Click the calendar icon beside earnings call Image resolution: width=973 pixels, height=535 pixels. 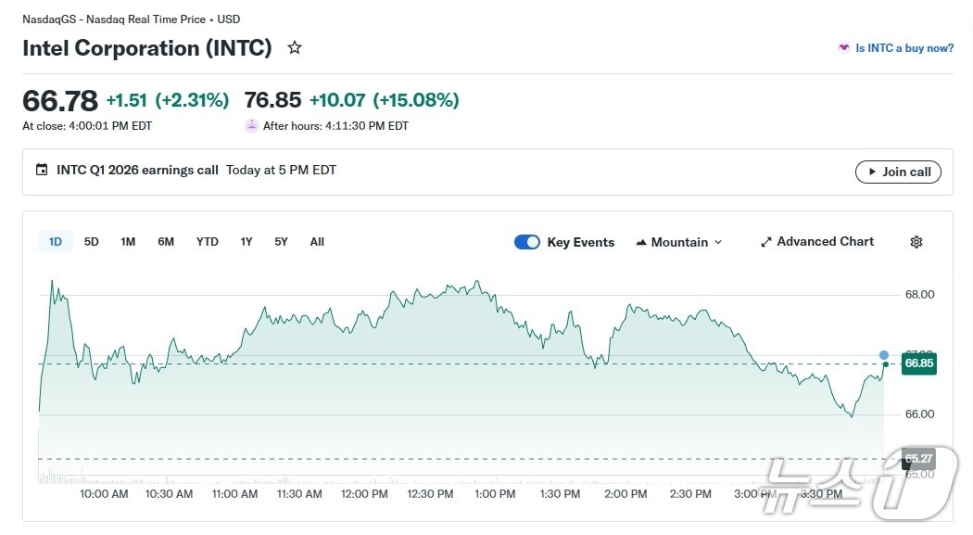pyautogui.click(x=42, y=170)
